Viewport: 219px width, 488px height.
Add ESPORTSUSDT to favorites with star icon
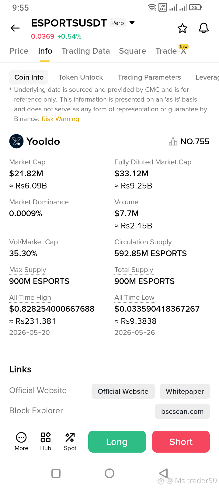pos(182,28)
